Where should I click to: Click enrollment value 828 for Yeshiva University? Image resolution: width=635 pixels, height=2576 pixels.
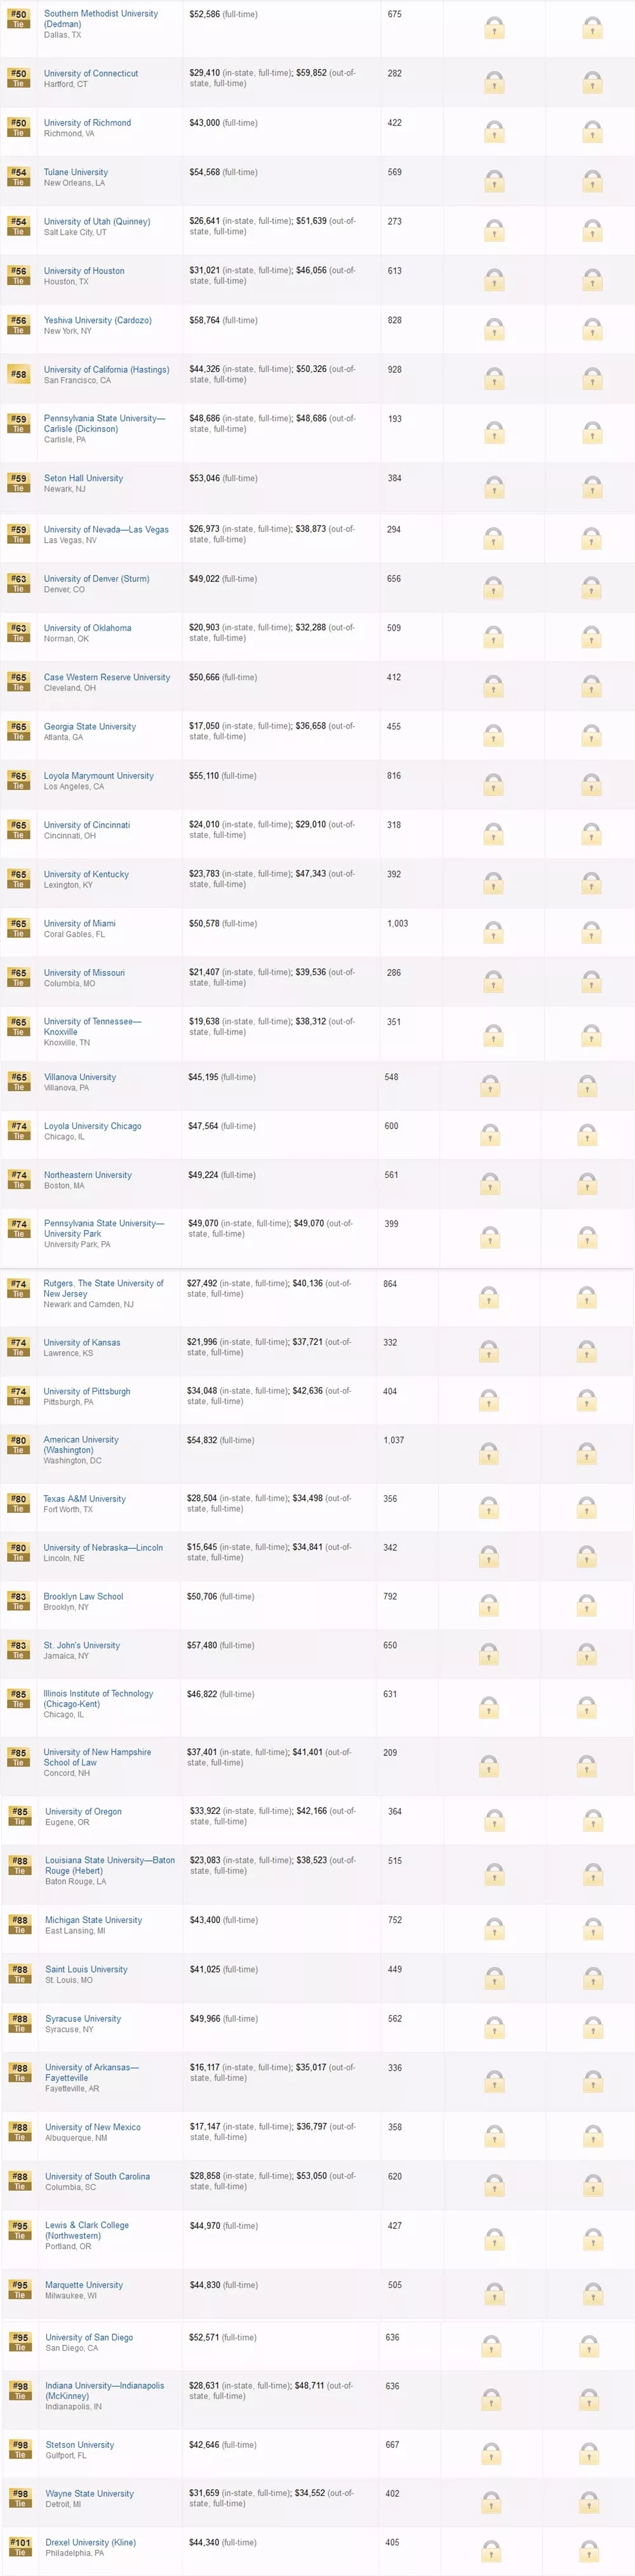395,321
